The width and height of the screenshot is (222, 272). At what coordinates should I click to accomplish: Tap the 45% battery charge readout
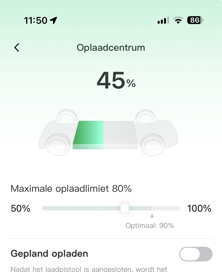point(116,81)
